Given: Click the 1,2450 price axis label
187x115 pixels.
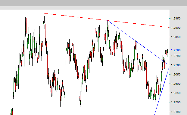Looking at the screenshot, I should pyautogui.click(x=176, y=112).
